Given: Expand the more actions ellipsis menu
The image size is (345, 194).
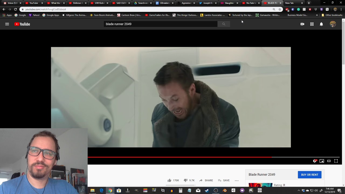Looking at the screenshot, I should pos(237,181).
